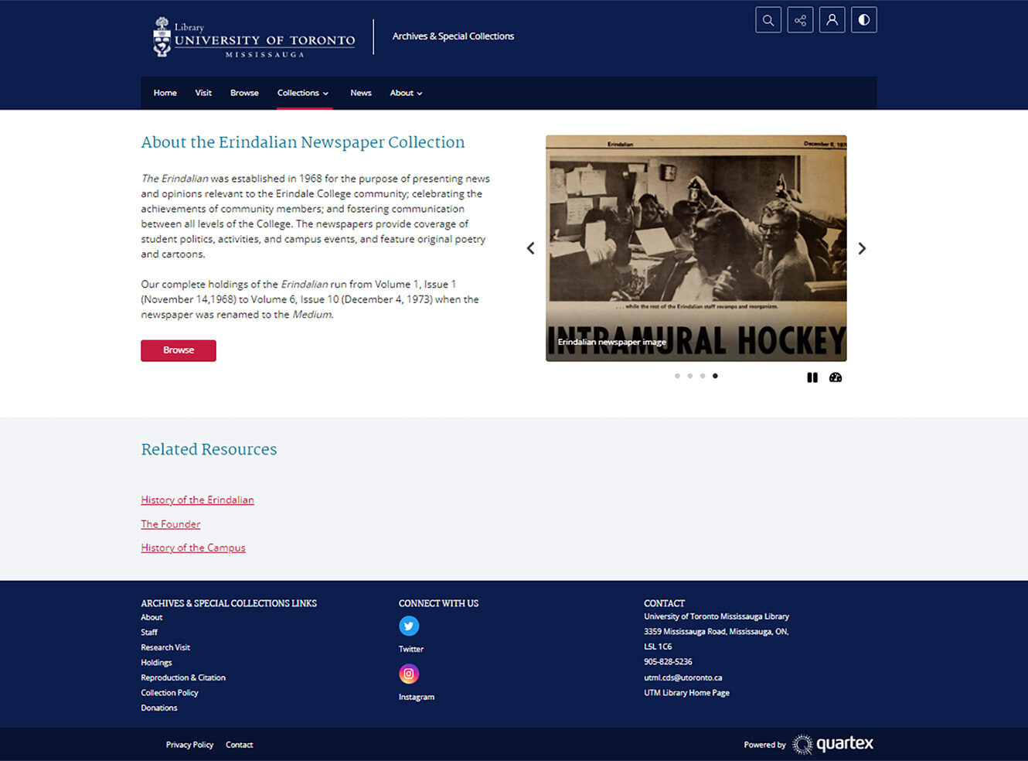This screenshot has width=1028, height=761.
Task: Select the first carousel slide dot
Action: pyautogui.click(x=677, y=376)
